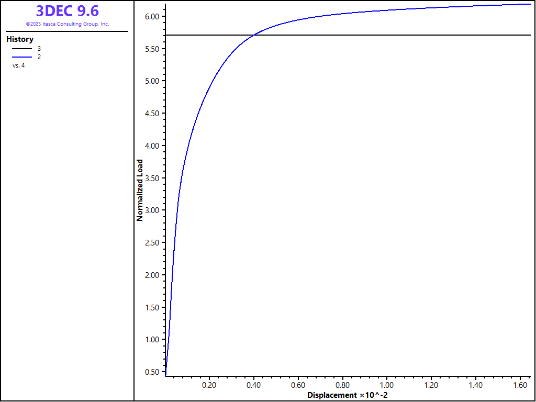
Task: Click the 2.00 tick label on the y-axis
Action: click(152, 275)
